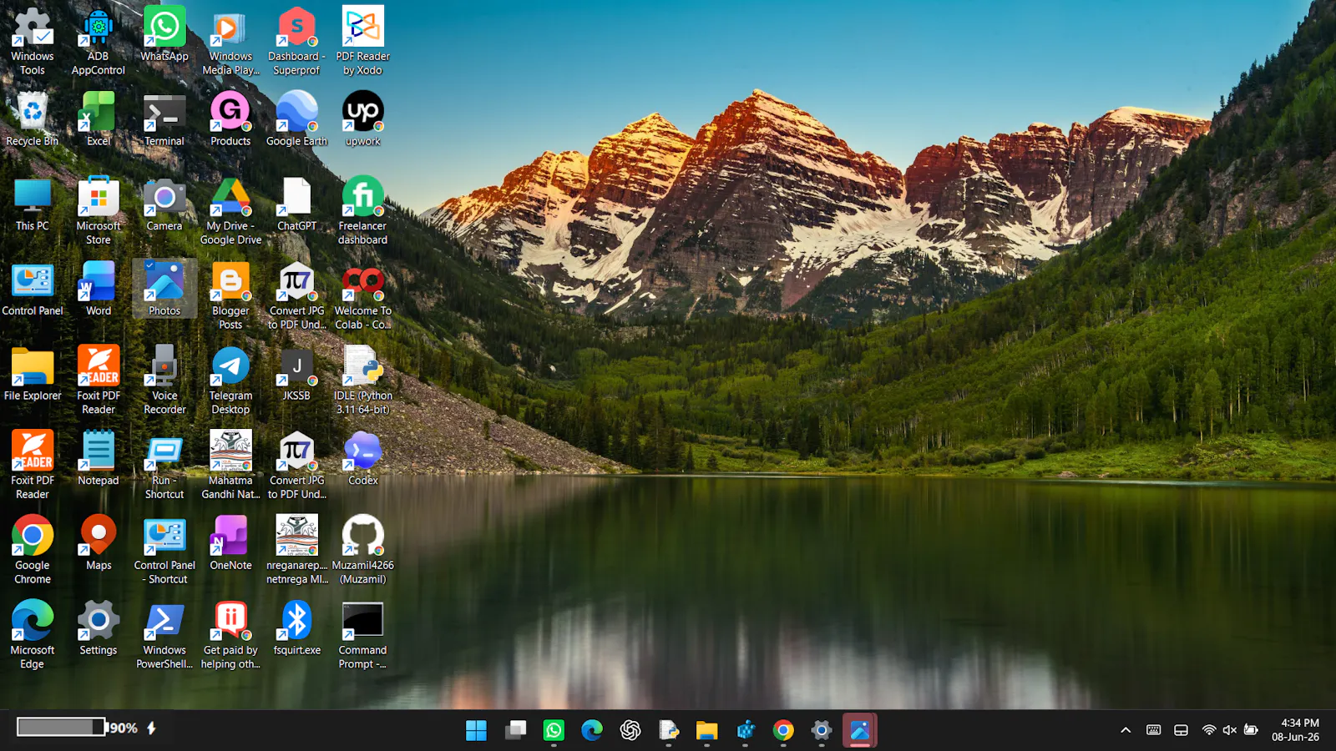This screenshot has width=1336, height=751.
Task: Open the Windows Tools desktop shortcut
Action: 33,41
